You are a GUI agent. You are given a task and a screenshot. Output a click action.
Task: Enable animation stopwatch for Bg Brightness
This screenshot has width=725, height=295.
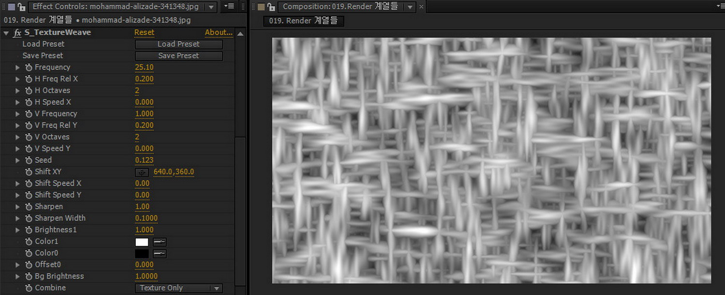coord(29,276)
